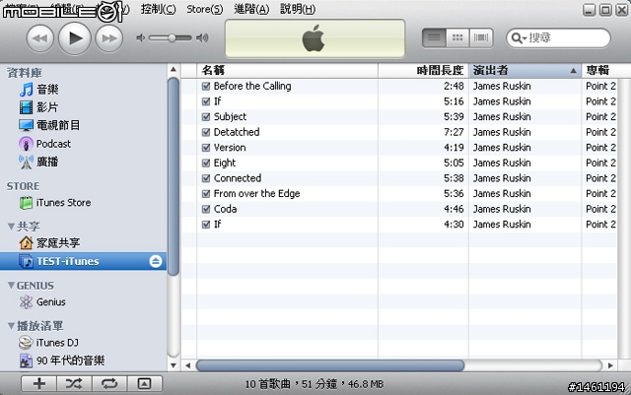Open the 廣播 radio section
This screenshot has height=395, width=631.
(x=39, y=162)
